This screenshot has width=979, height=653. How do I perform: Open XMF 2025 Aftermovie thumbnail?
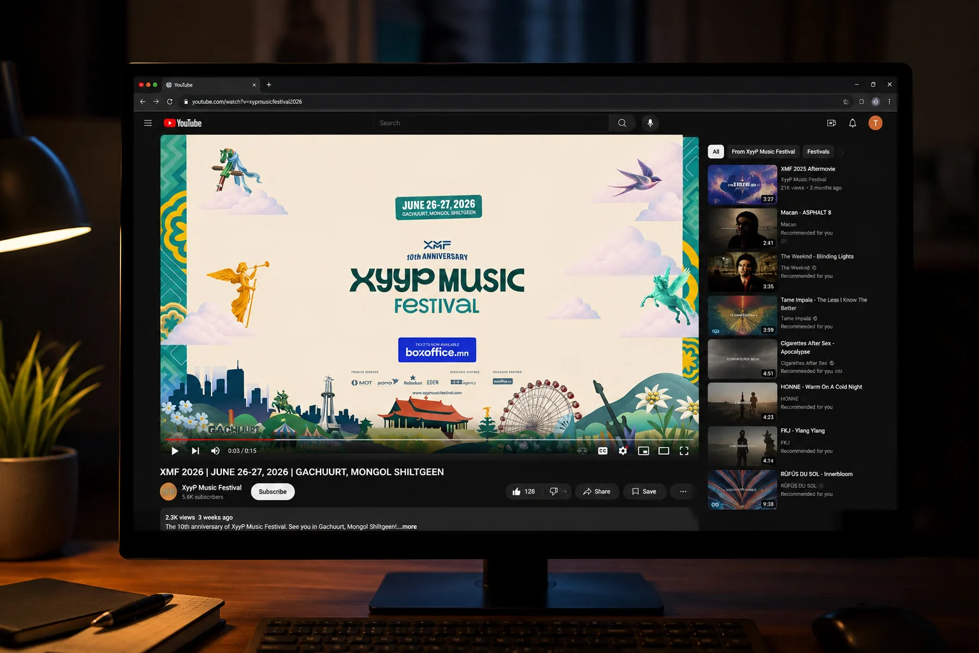pos(743,184)
